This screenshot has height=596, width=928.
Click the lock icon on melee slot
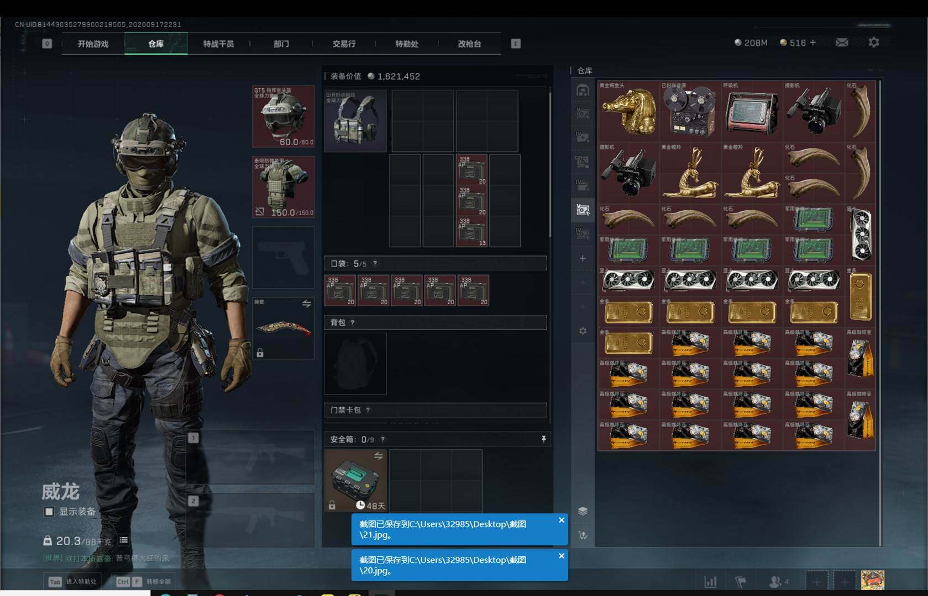(x=260, y=353)
